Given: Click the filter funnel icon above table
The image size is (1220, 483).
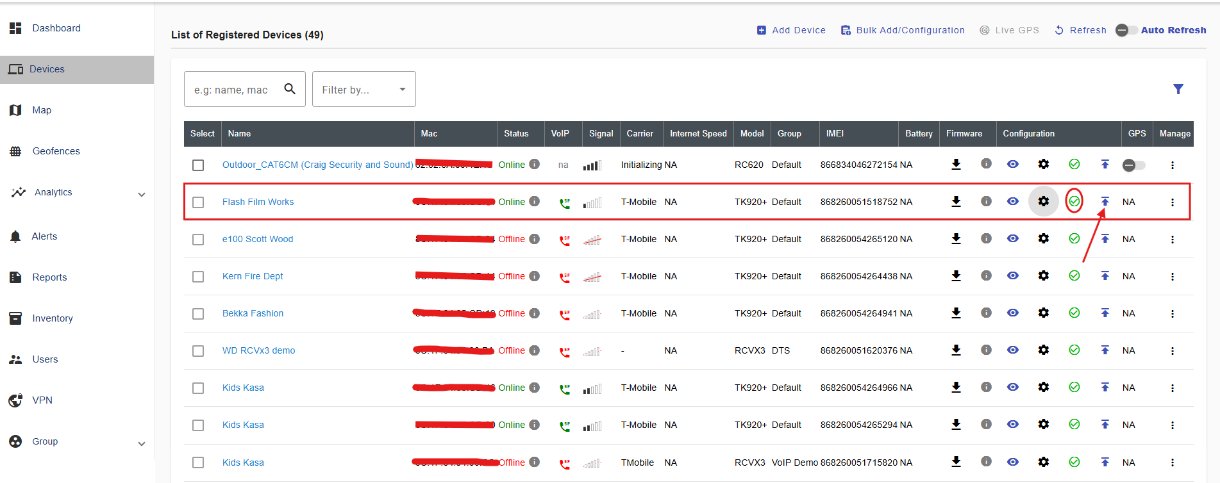Looking at the screenshot, I should tap(1178, 89).
